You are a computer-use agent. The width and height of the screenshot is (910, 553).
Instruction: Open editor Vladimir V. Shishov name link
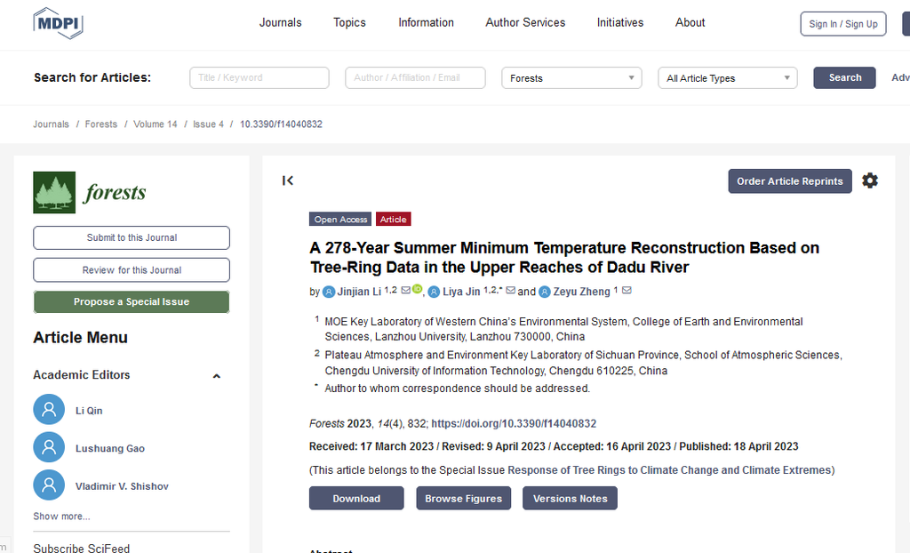[122, 486]
